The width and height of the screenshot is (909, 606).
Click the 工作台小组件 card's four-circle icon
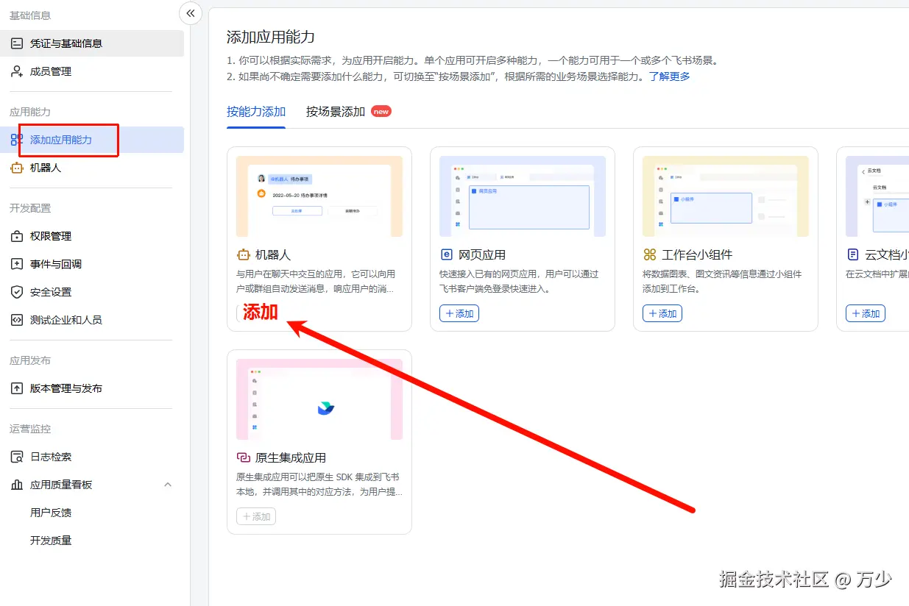tap(650, 254)
